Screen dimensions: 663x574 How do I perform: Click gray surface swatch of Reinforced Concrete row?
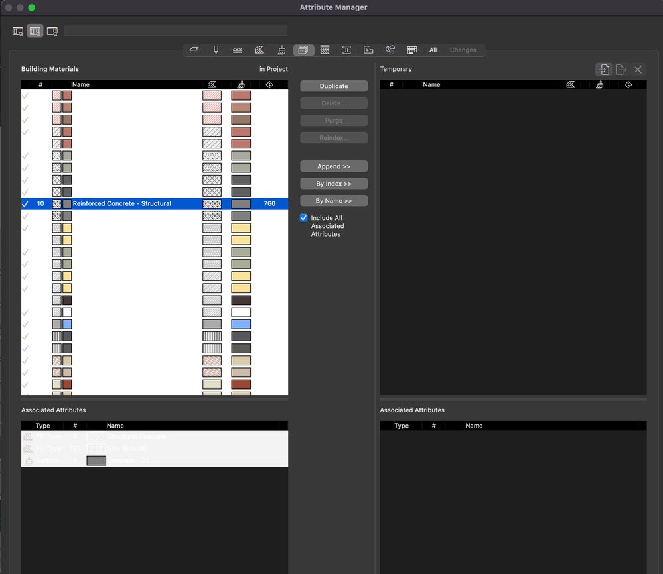pyautogui.click(x=241, y=204)
